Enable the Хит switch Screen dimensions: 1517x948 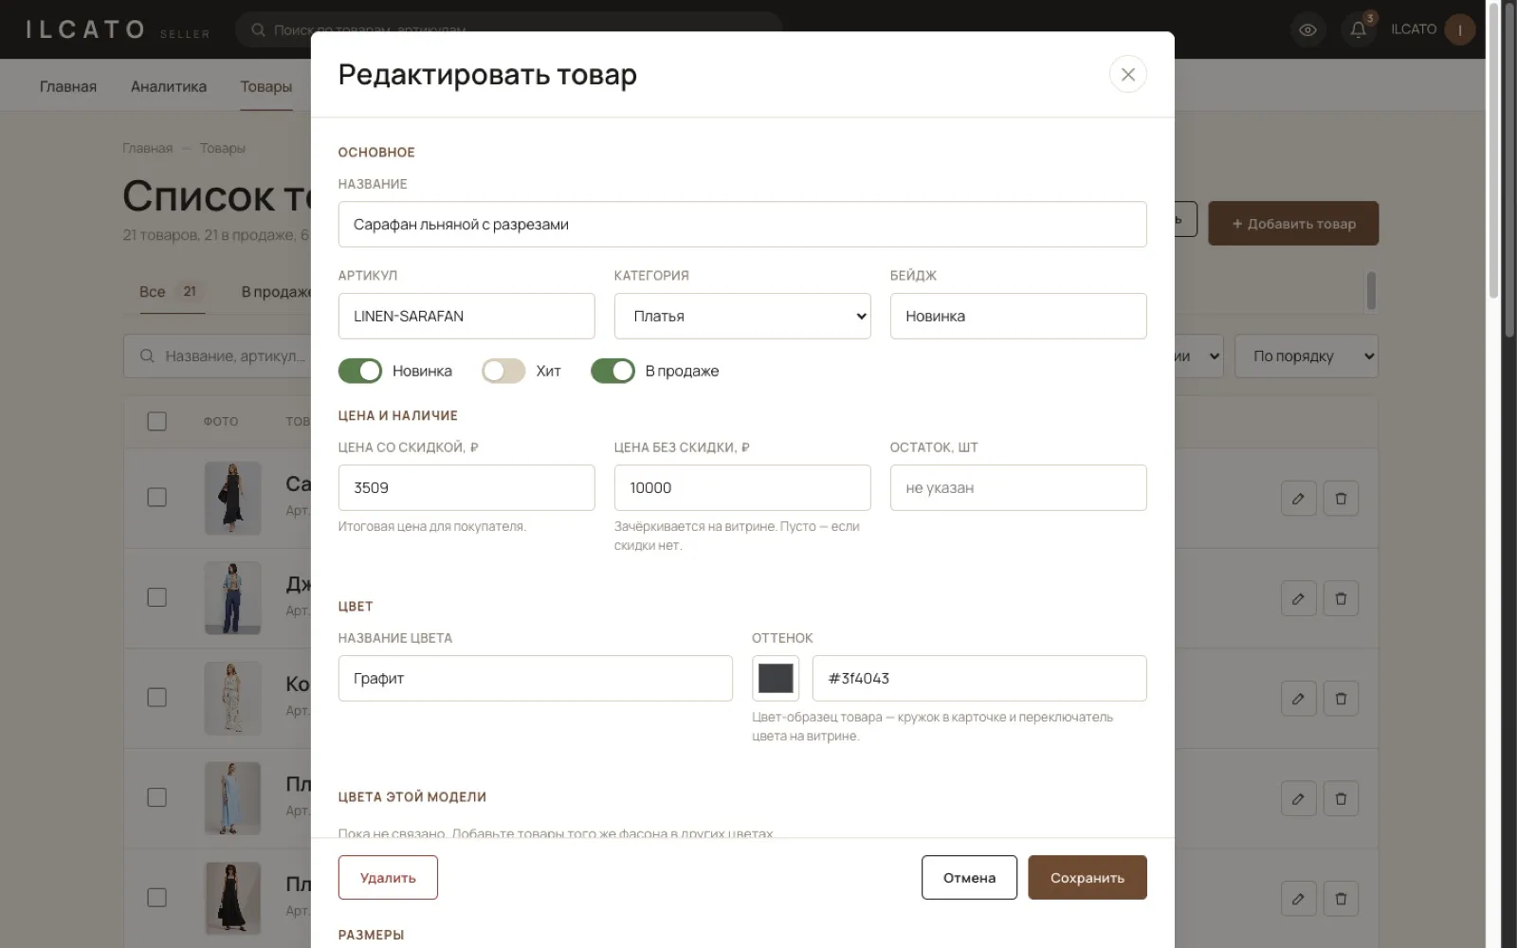(503, 371)
